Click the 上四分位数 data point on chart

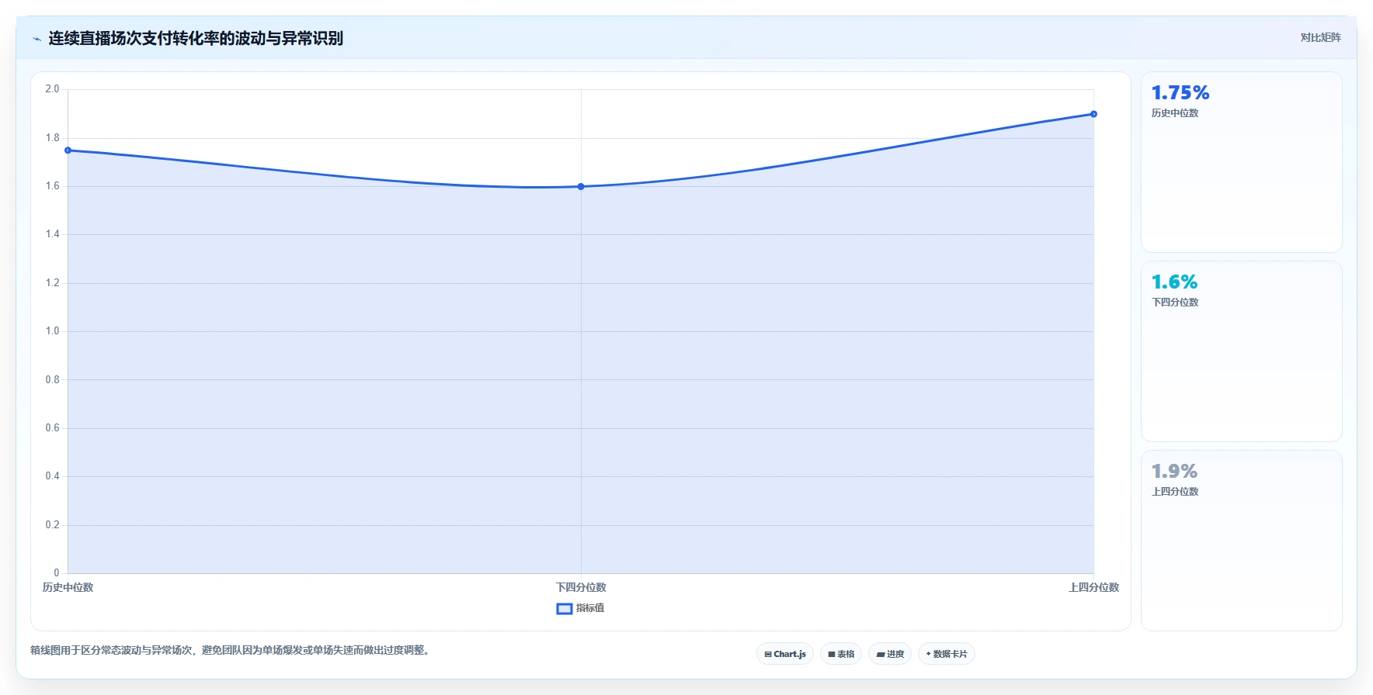click(x=1093, y=114)
